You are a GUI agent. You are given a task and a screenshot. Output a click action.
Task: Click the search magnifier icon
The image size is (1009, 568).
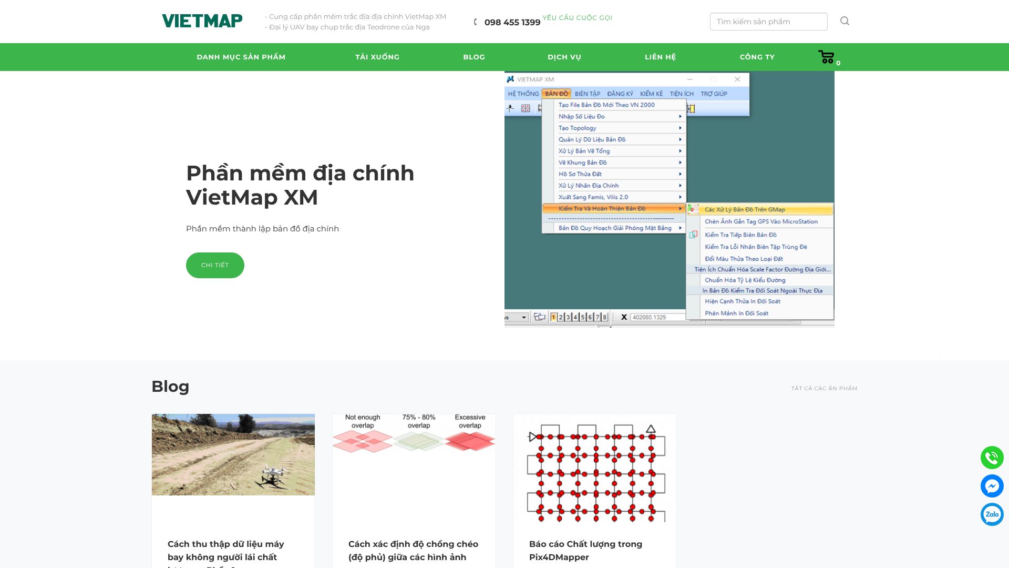pos(845,21)
